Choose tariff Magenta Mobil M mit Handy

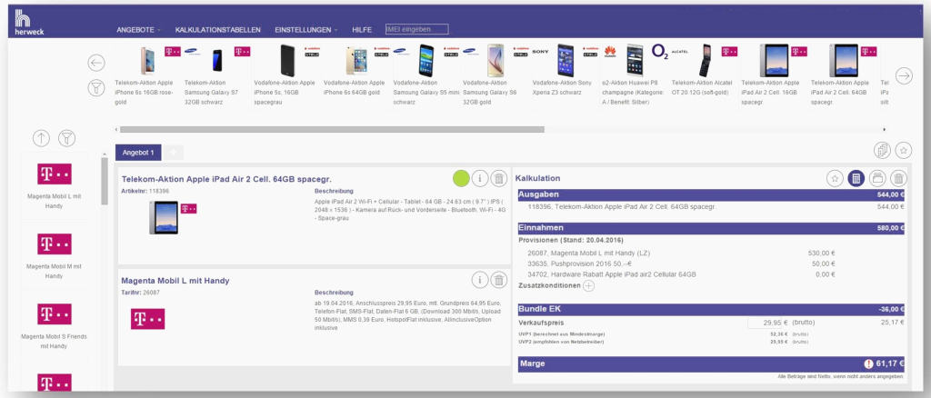(54, 256)
